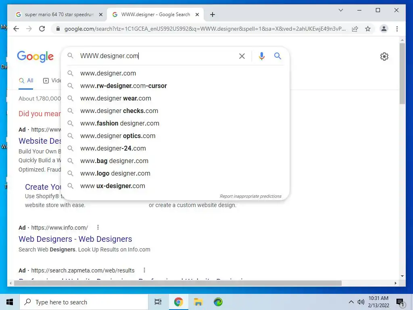The height and width of the screenshot is (310, 413).
Task: Go back using the browser back arrow
Action: point(16,29)
